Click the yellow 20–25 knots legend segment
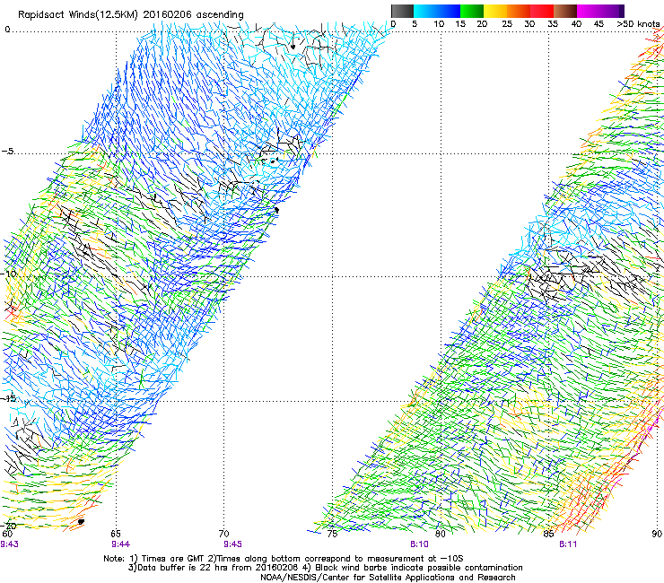664x583 pixels. click(x=495, y=11)
